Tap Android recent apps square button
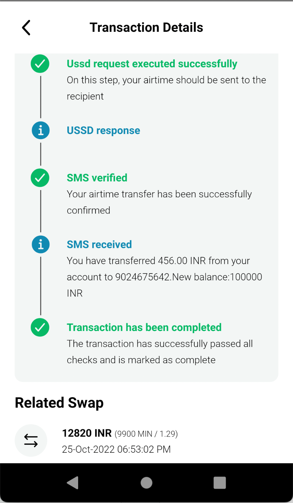Image resolution: width=293 pixels, height=503 pixels. coord(220,483)
